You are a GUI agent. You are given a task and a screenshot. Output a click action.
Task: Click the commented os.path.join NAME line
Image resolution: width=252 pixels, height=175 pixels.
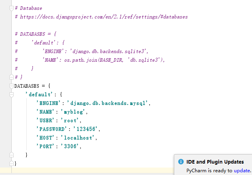104,60
